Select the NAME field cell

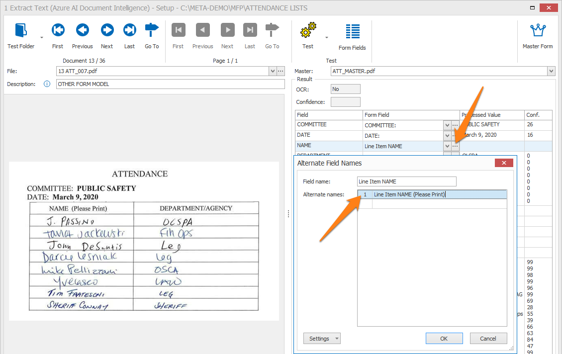point(329,146)
